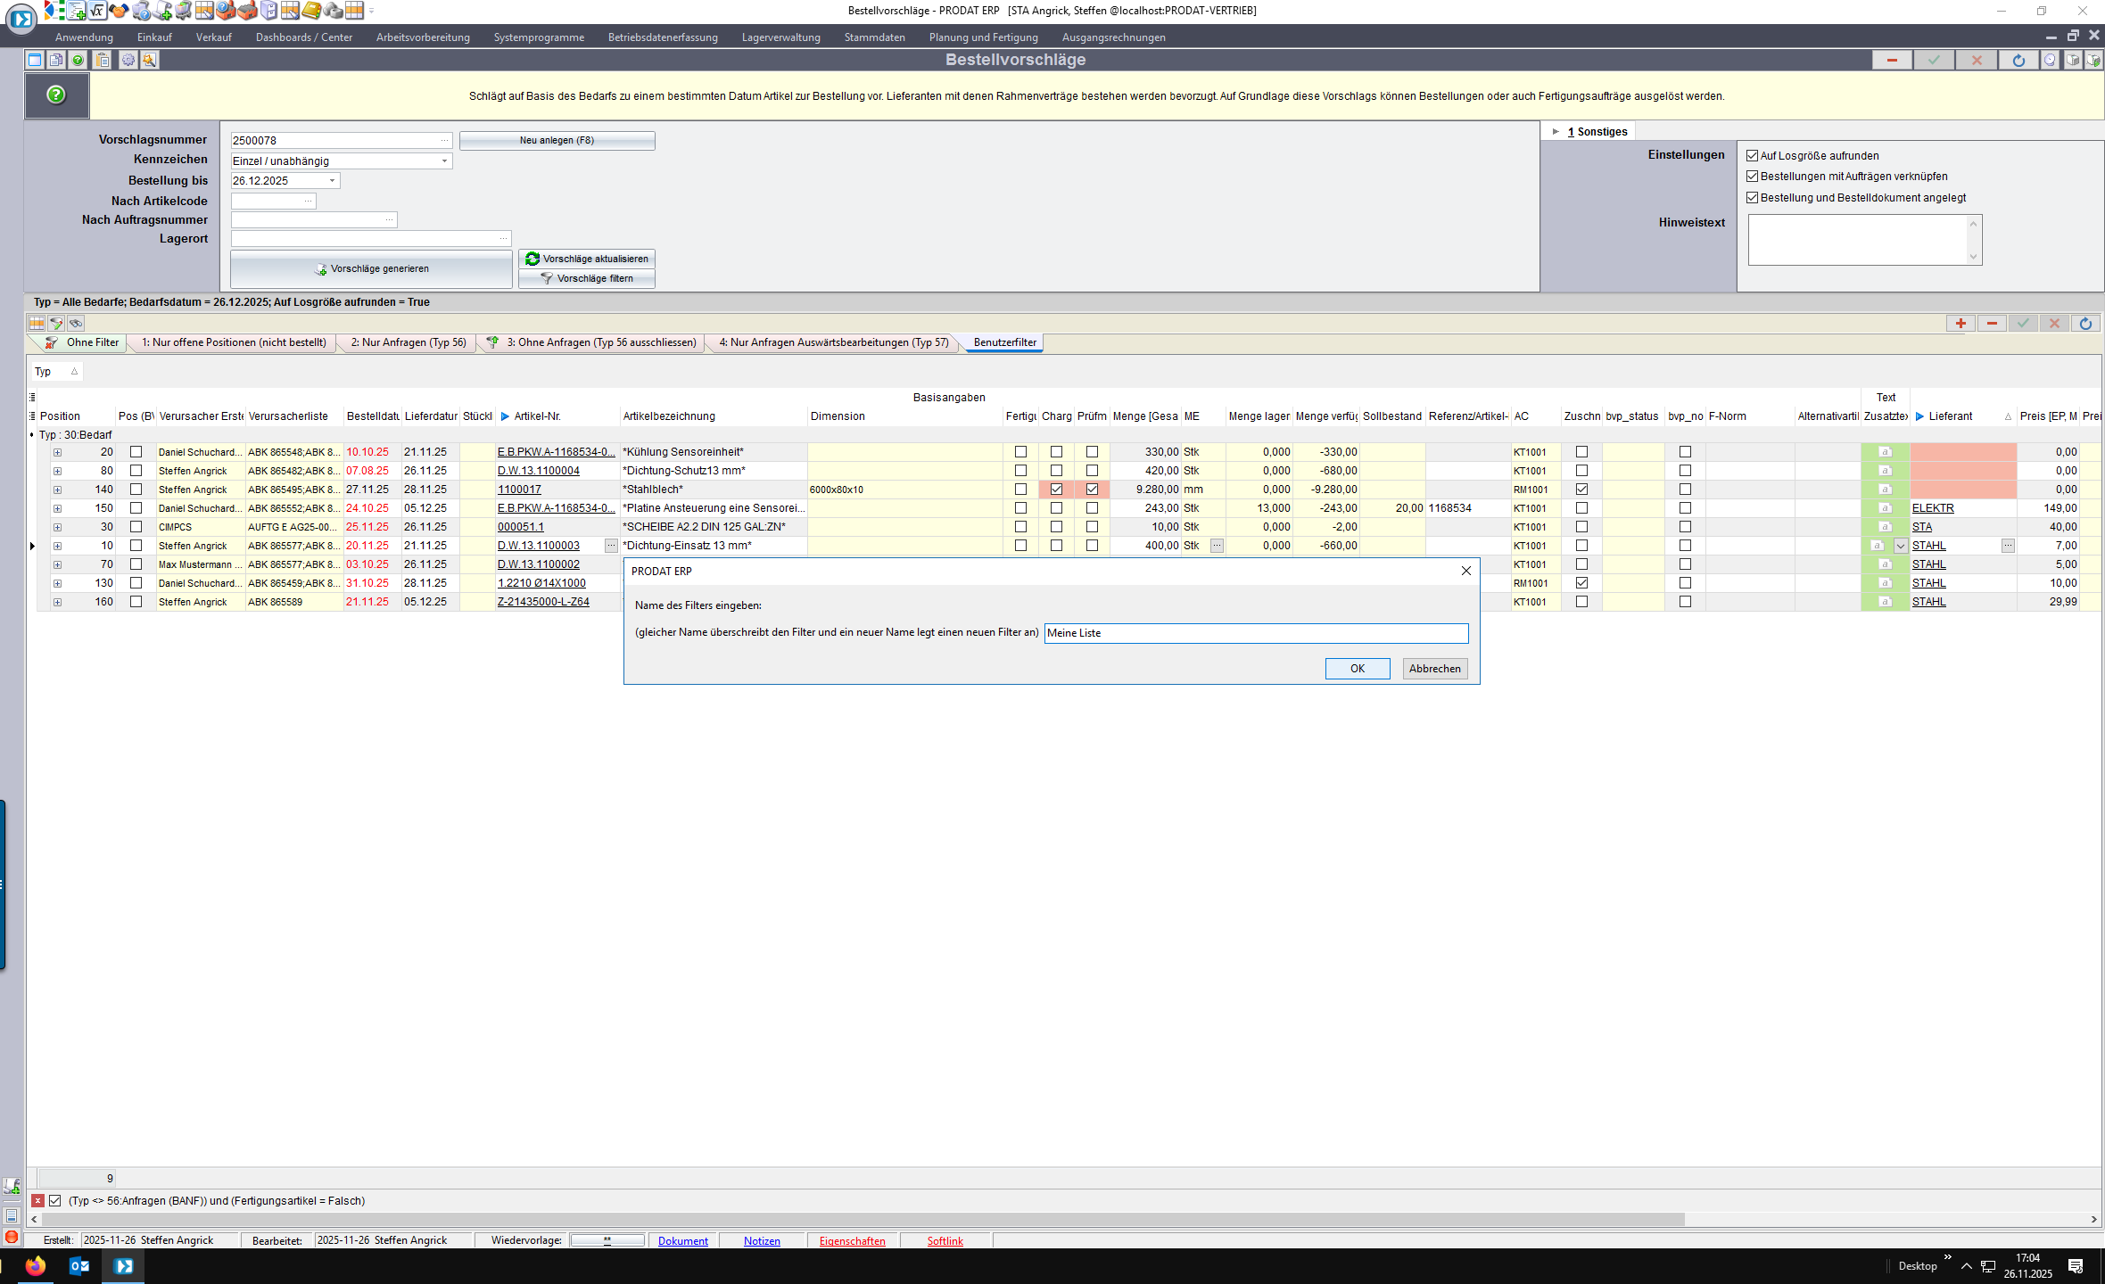The image size is (2105, 1284).
Task: Switch to the Nur Anfragen (Typ 56) tab
Action: coord(408,342)
